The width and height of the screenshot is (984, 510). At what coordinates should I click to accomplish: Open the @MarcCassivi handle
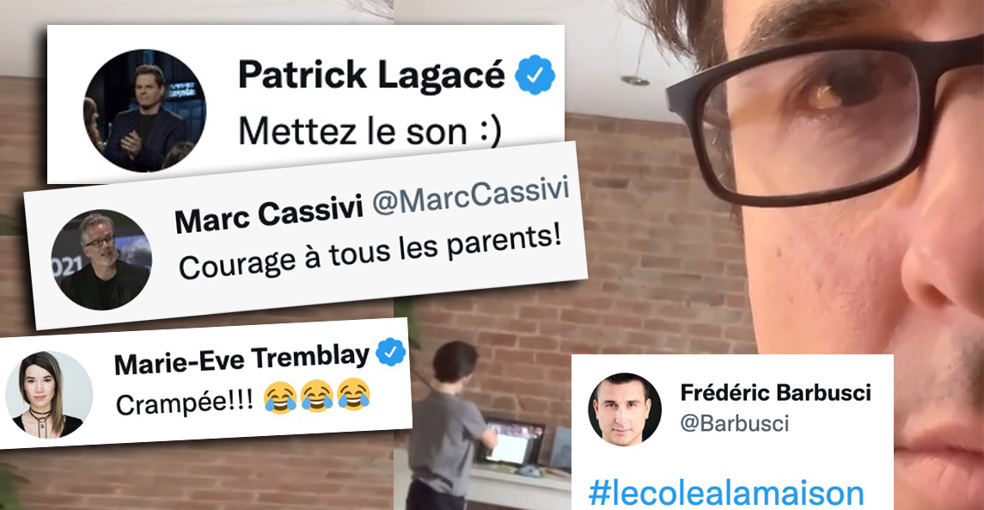click(471, 199)
